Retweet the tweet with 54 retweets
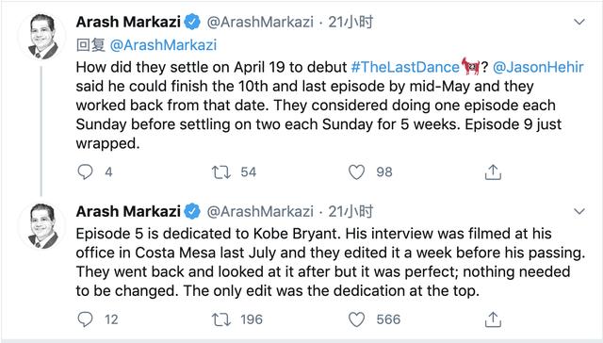Screen dimensions: 603x343 [221, 172]
